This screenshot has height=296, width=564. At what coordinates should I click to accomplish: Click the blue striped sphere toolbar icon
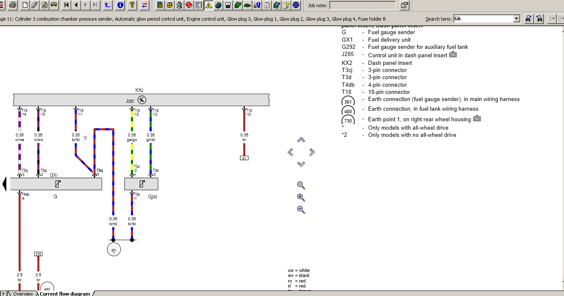(x=296, y=5)
